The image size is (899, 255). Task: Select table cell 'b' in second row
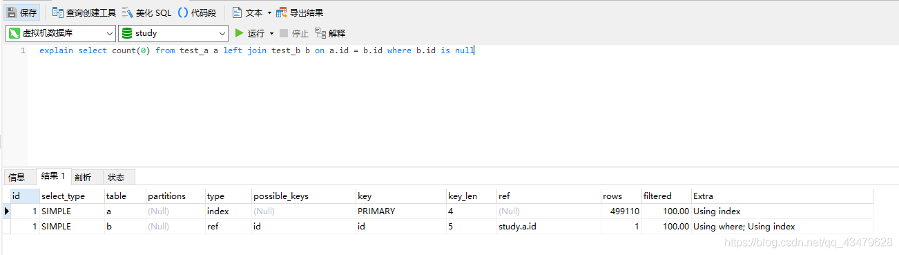(x=125, y=226)
